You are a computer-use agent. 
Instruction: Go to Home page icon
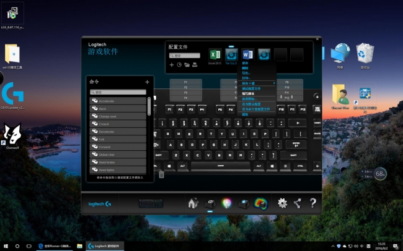(x=193, y=203)
